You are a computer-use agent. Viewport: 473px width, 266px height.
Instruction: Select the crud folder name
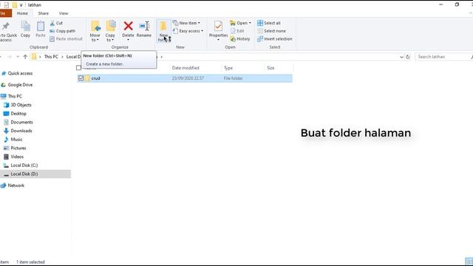(x=95, y=78)
